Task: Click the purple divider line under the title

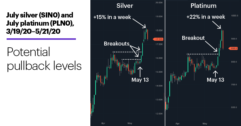Action: (41, 39)
